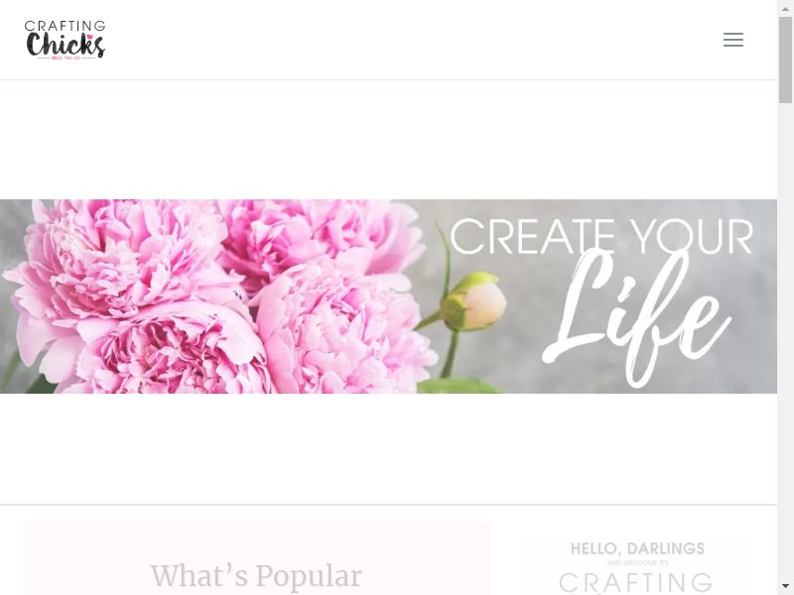Click the pale pink What's Popular panel
794x595 pixels.
point(256,557)
